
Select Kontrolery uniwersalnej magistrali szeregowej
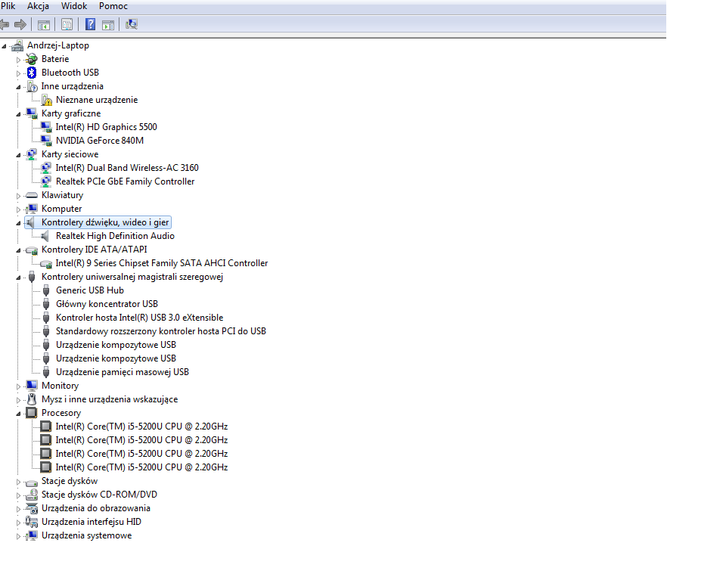(132, 277)
